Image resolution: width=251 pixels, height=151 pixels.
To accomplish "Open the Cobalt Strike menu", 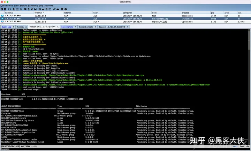I will point(7,6).
